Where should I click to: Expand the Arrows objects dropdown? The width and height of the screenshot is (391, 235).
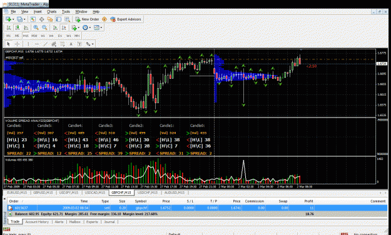[x=93, y=44]
